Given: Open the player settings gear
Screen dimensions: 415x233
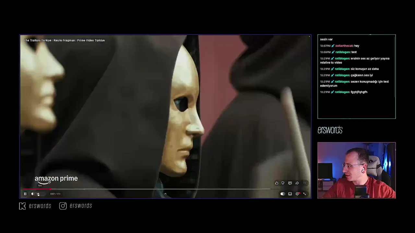Looking at the screenshot, I should tap(297, 194).
